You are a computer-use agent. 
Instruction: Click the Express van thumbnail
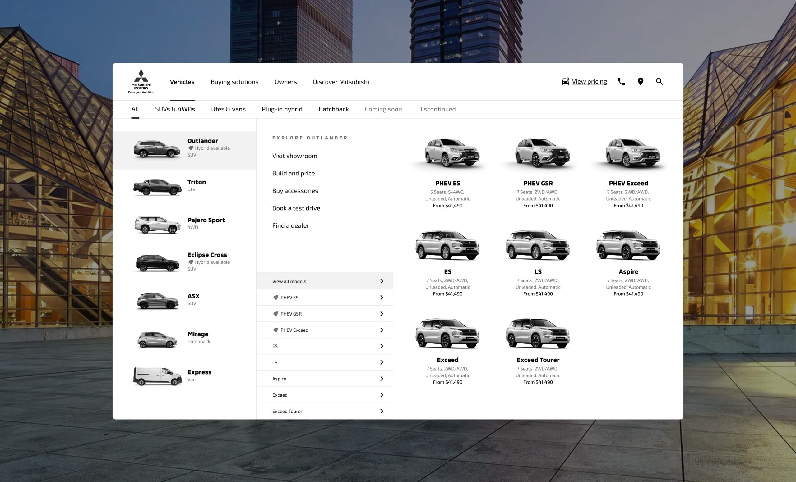click(x=157, y=376)
